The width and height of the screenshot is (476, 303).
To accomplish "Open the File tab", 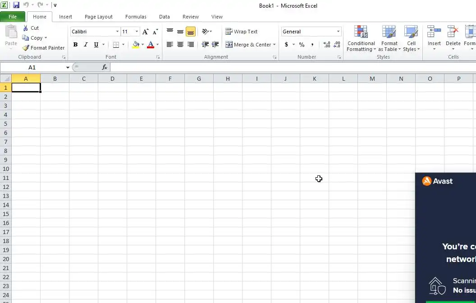I will [x=13, y=17].
